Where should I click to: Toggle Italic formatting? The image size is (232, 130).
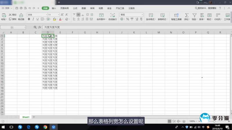point(33,19)
